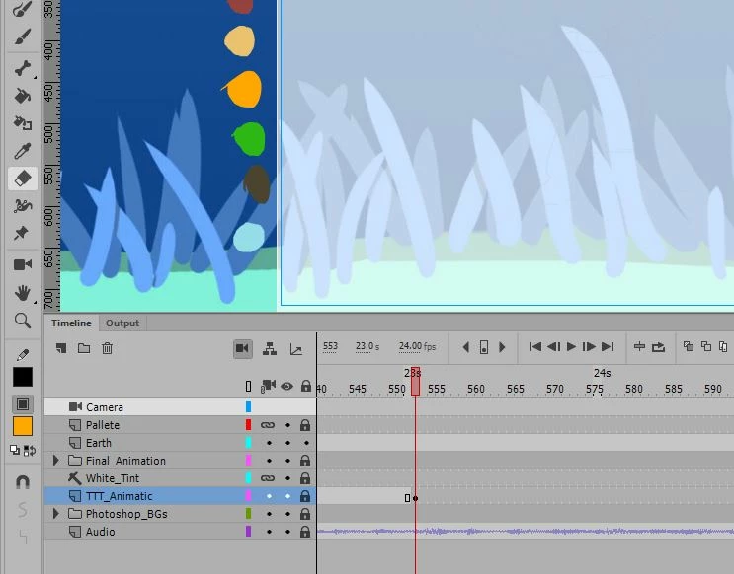This screenshot has width=734, height=574.
Task: Toggle the Add Camera button in timeline
Action: pyautogui.click(x=242, y=349)
